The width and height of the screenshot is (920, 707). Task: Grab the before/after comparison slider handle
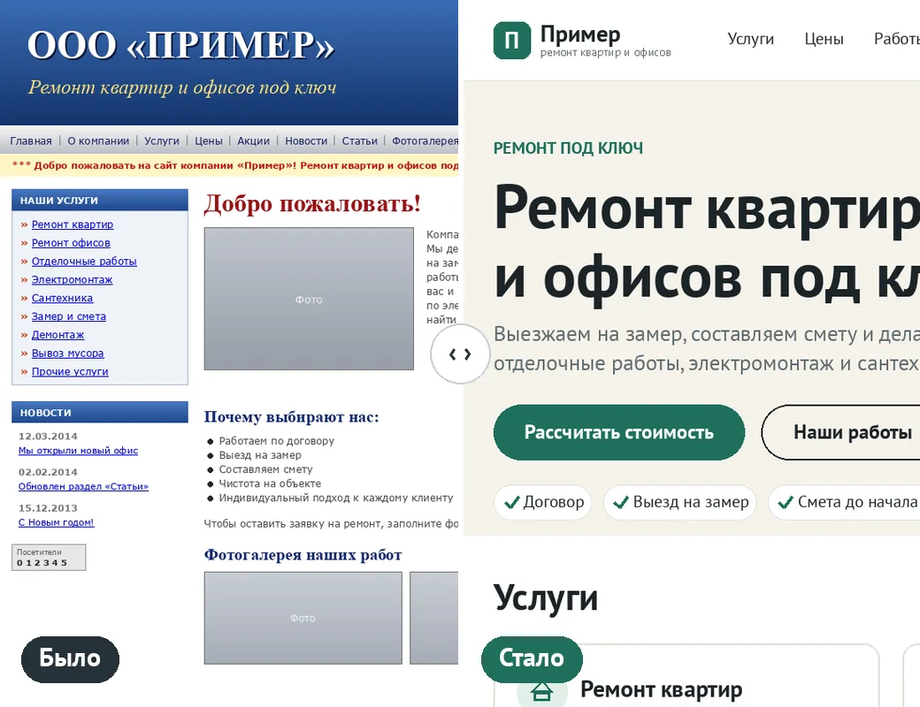coord(460,354)
